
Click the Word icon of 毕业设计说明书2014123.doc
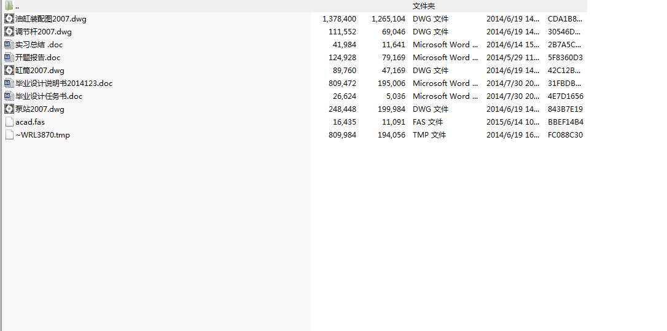9,83
